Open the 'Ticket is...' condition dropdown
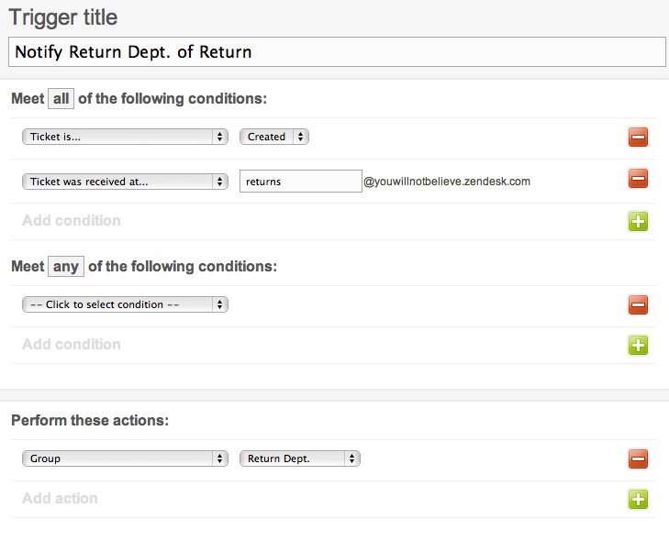The image size is (669, 541). pos(125,137)
